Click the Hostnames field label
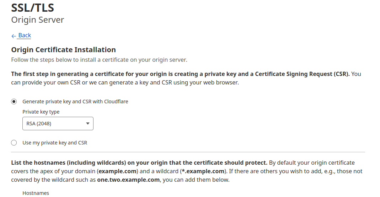380x197 pixels. click(x=36, y=193)
